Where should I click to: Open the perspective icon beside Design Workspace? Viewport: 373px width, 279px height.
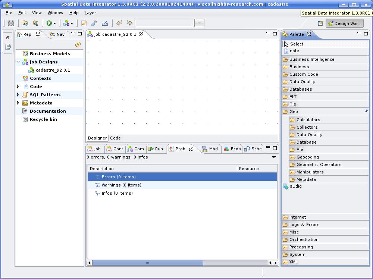[320, 23]
